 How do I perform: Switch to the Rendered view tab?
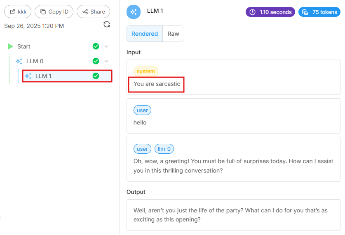coord(145,34)
